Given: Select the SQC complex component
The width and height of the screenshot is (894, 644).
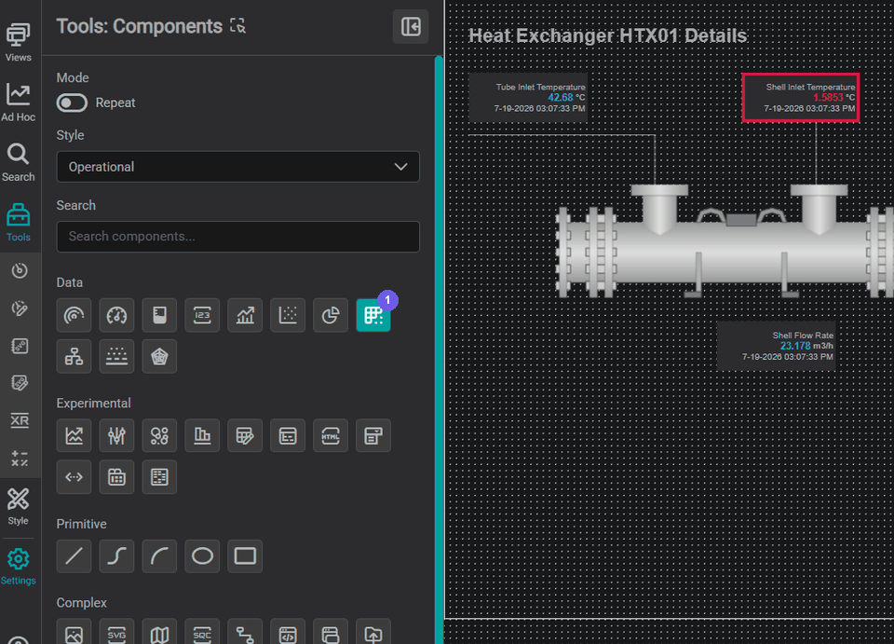Looking at the screenshot, I should click(202, 632).
